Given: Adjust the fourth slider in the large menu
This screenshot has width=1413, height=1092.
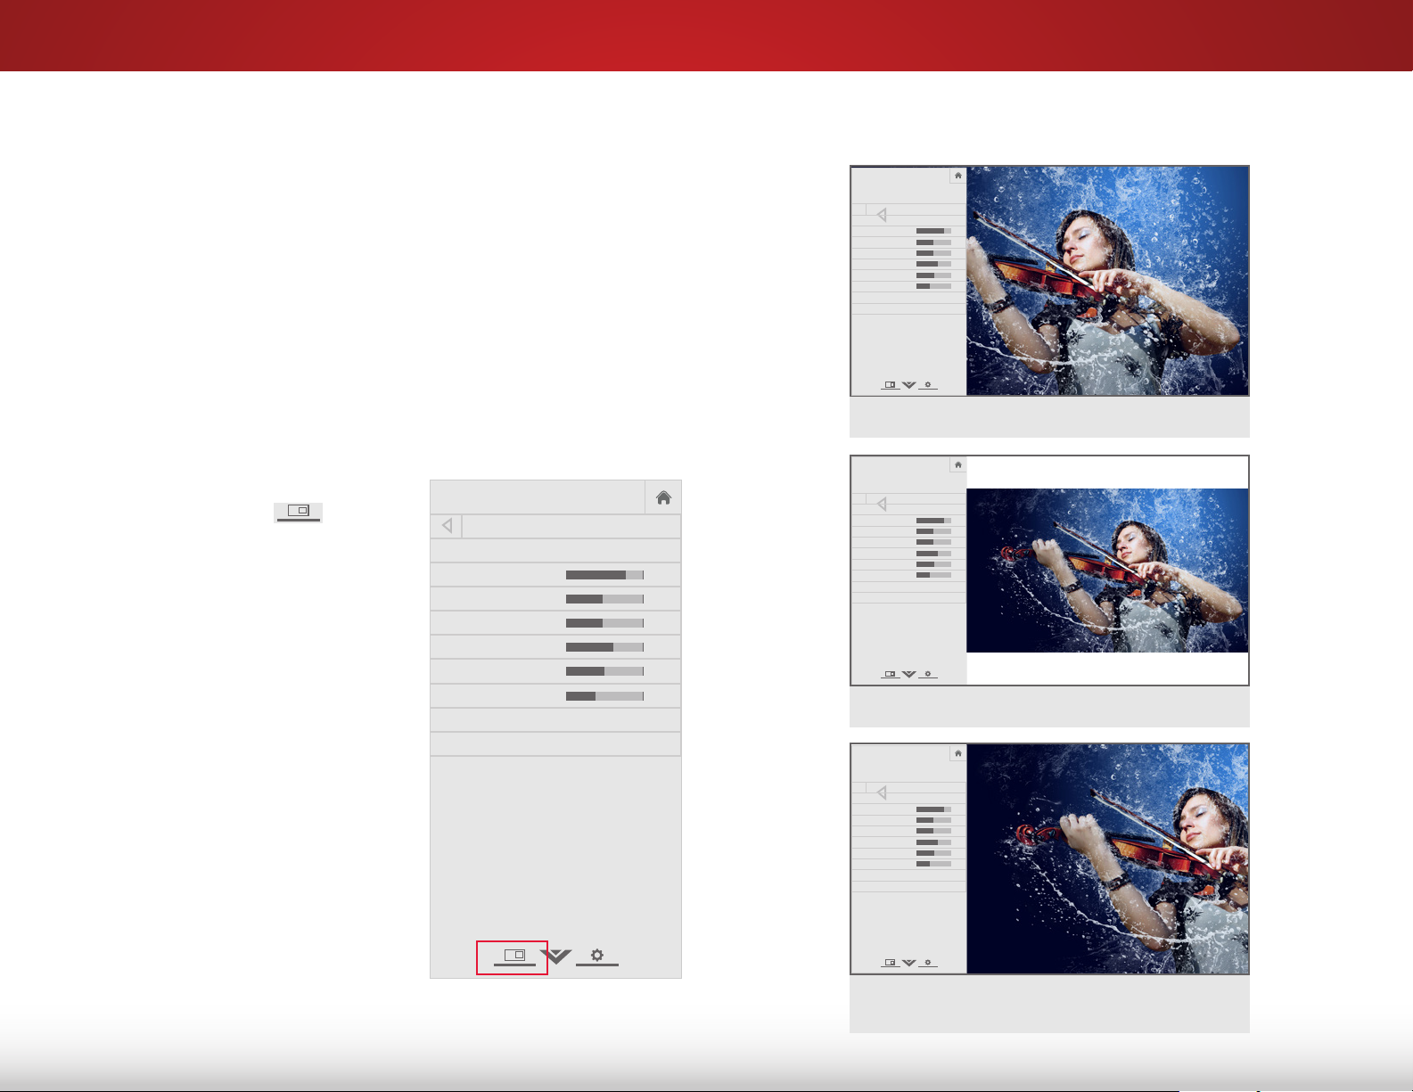Looking at the screenshot, I should click(604, 647).
